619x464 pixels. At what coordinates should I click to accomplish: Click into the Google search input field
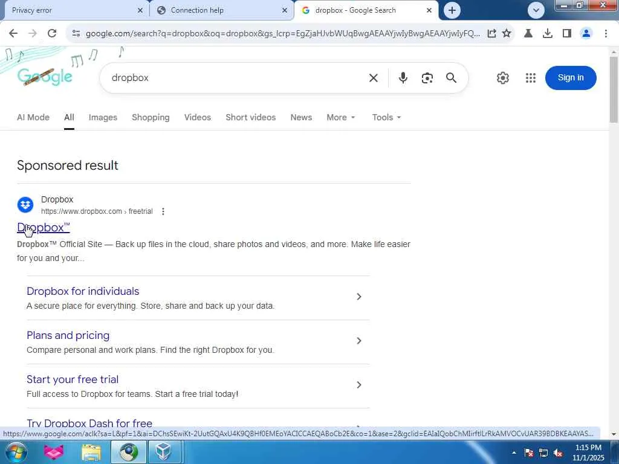click(x=237, y=78)
